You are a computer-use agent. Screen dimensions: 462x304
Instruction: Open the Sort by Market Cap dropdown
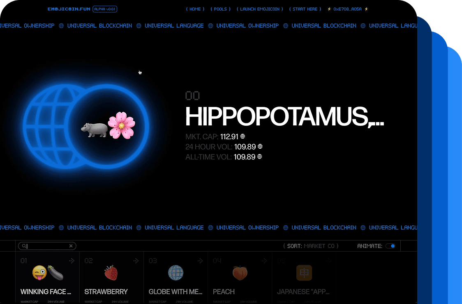[x=311, y=246]
